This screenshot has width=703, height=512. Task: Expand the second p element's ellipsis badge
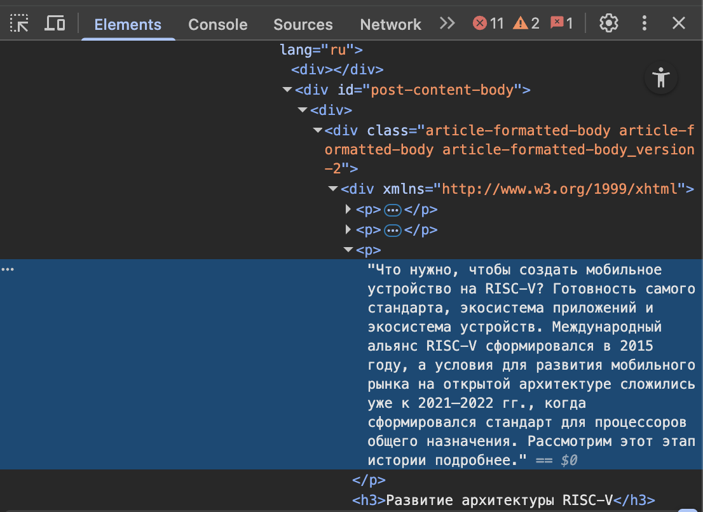393,230
